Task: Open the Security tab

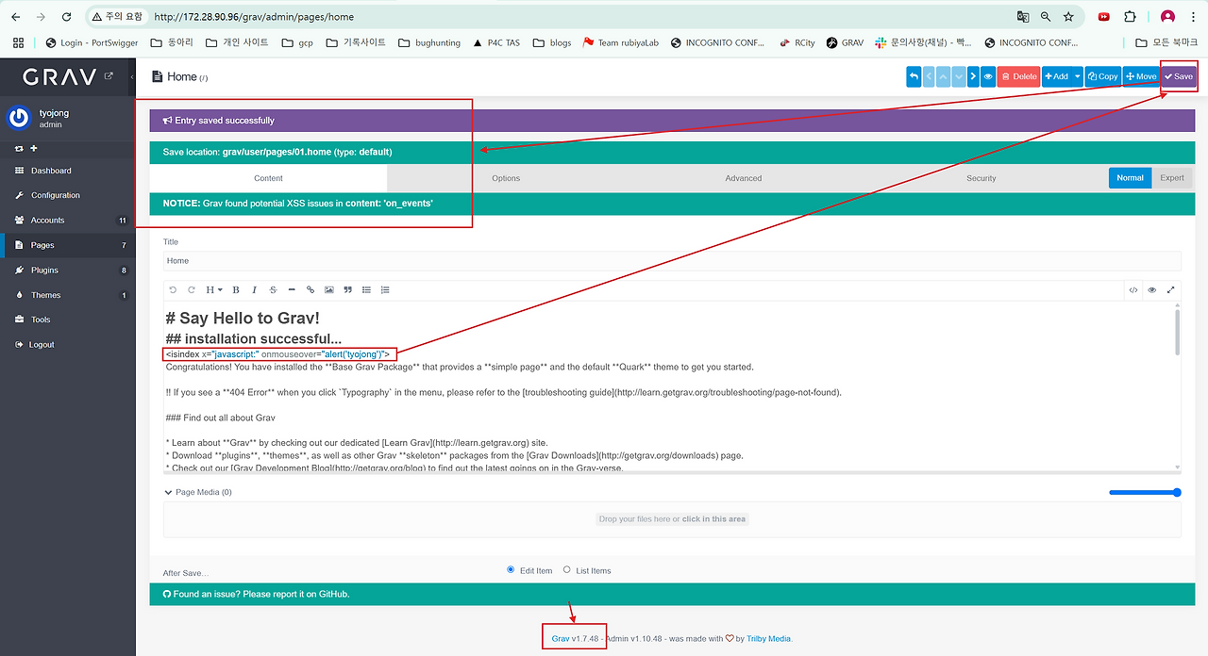Action: 981,178
